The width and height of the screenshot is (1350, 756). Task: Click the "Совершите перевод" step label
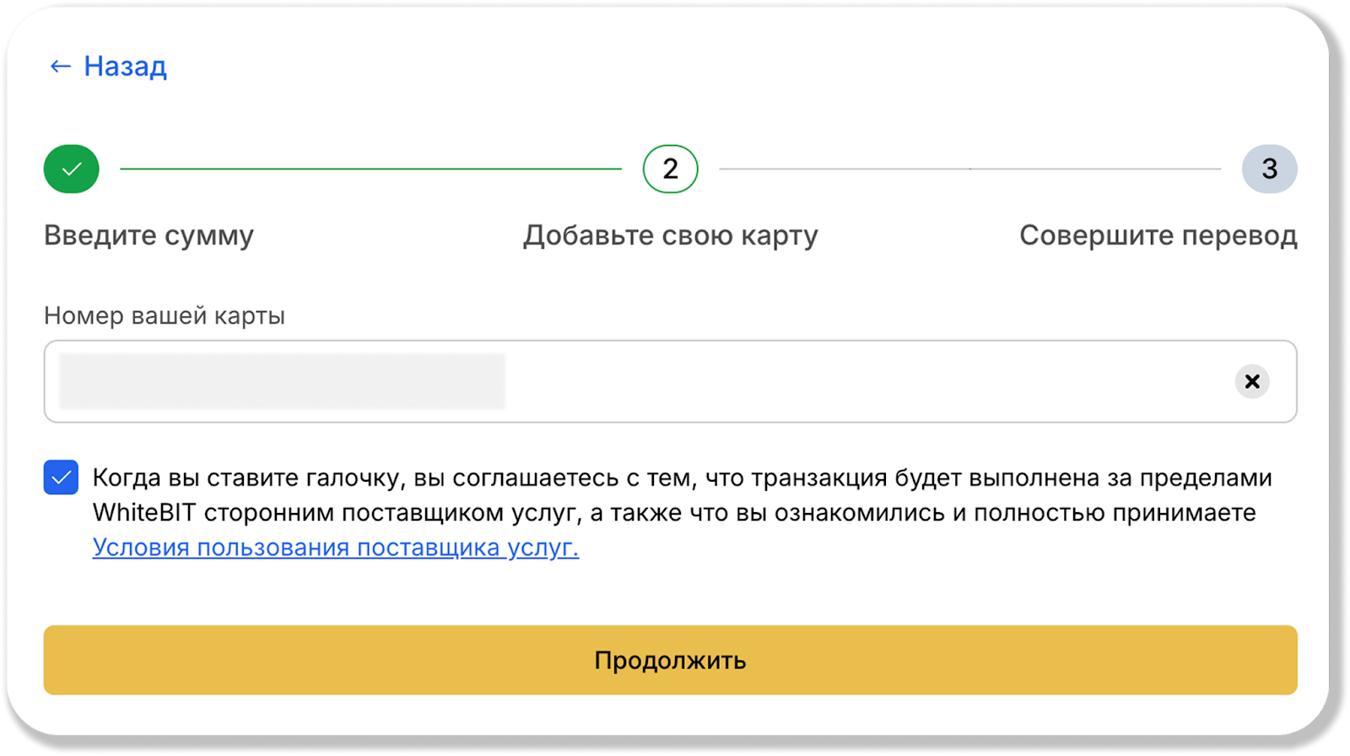1158,235
